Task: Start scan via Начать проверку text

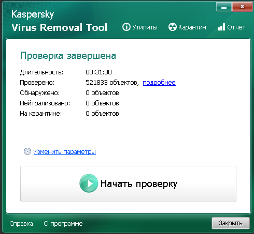Action: point(139,184)
